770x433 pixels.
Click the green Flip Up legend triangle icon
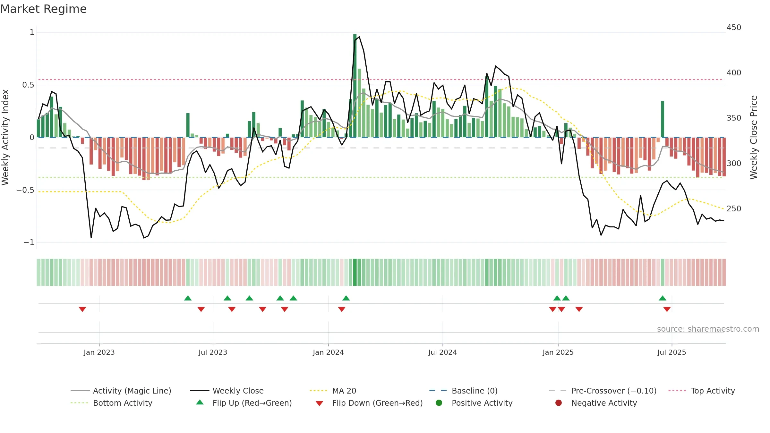click(200, 402)
